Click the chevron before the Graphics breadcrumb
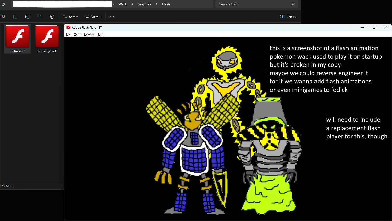Viewport: 392px width, 221px height. click(132, 4)
